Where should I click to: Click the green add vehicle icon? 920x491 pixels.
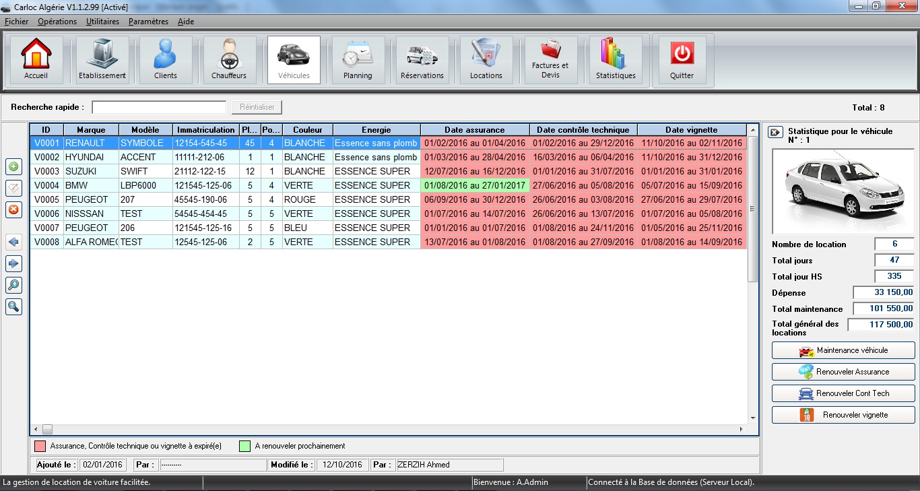13,166
